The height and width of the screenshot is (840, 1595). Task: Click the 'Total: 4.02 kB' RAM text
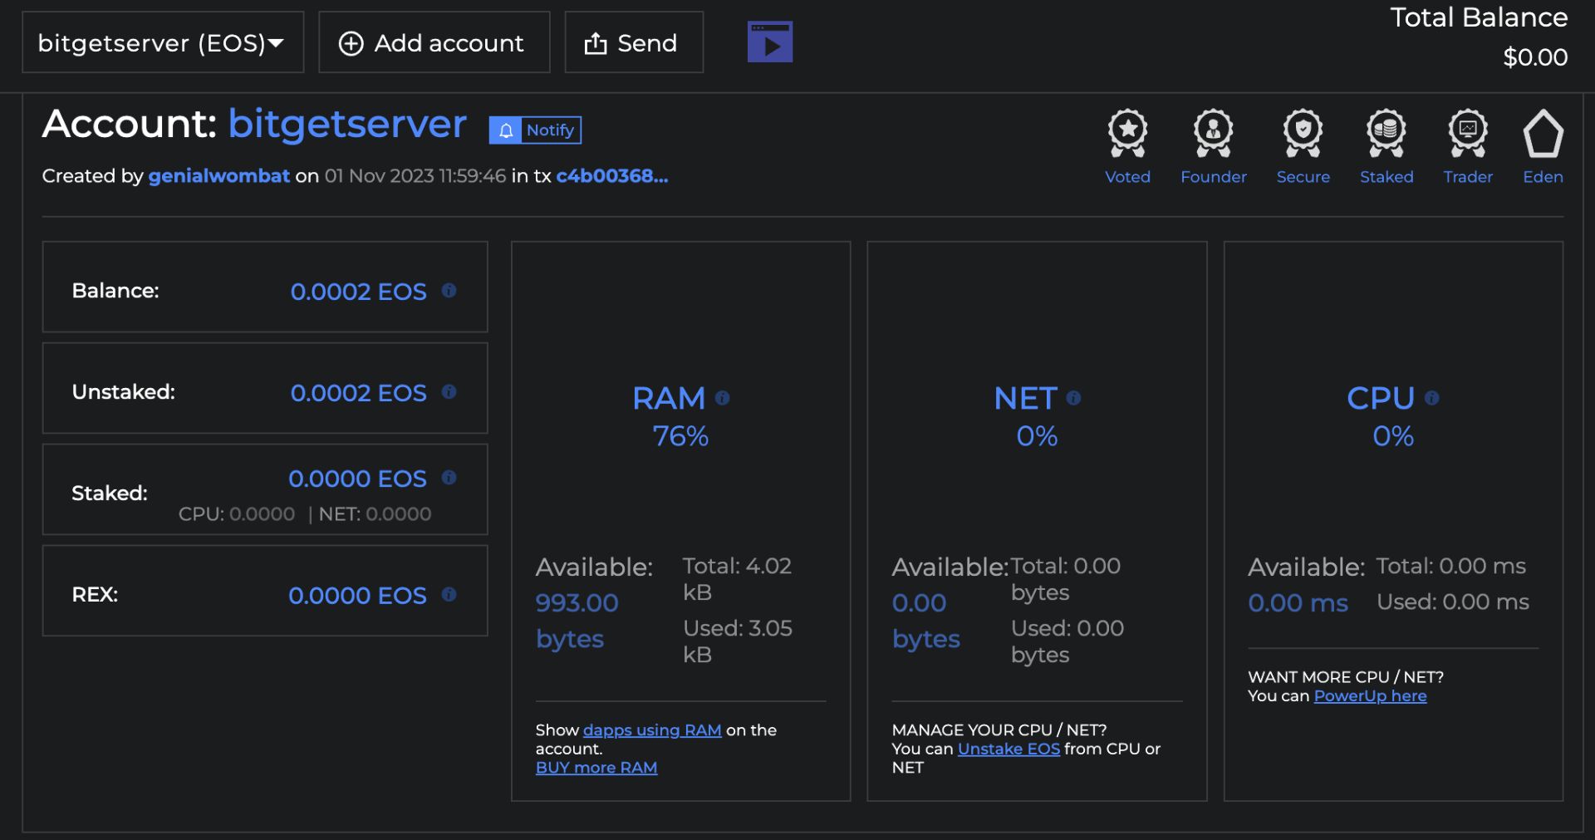[737, 579]
